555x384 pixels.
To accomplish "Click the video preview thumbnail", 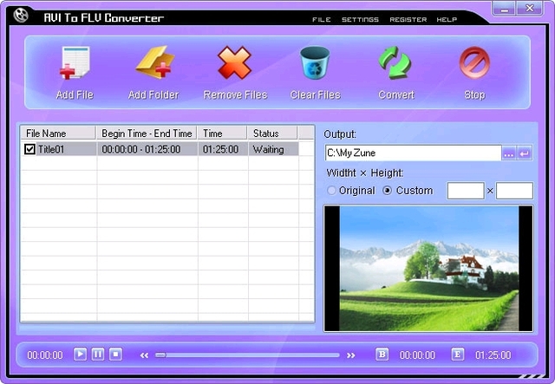I will 428,269.
